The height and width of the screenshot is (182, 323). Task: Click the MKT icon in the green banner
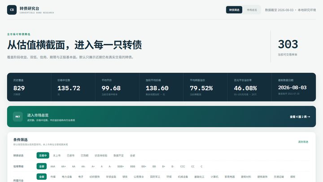coord(17,116)
